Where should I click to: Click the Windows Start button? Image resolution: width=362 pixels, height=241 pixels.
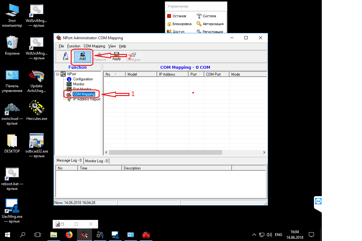tap(8, 234)
